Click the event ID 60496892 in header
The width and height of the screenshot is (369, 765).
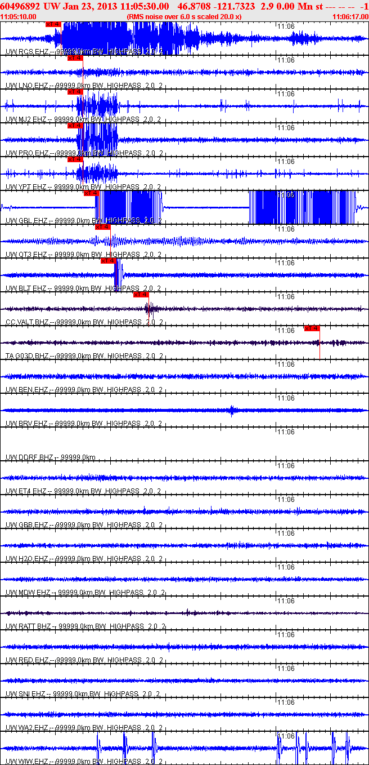tap(20, 6)
